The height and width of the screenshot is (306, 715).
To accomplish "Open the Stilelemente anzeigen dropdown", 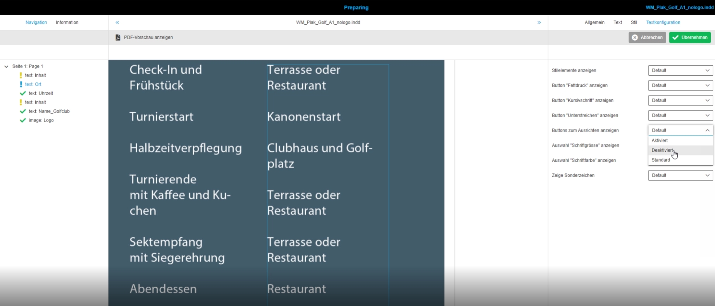I will pos(680,70).
